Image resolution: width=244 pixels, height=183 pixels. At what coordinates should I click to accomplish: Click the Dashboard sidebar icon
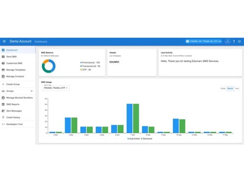click(3, 50)
